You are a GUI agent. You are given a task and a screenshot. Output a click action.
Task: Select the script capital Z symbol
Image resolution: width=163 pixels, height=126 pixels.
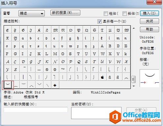pos(15,70)
